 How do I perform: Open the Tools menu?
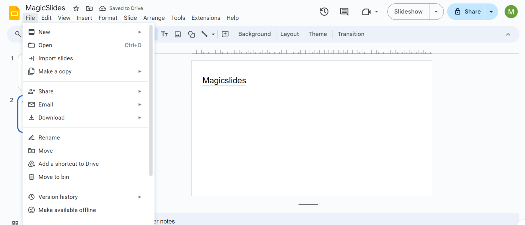(x=178, y=18)
